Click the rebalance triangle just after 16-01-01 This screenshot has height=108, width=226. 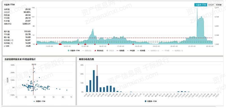tap(108, 44)
